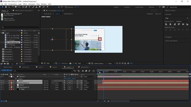191x107 pixels.
Task: Enable View Axis mode
Action: pyautogui.click(x=62, y=7)
